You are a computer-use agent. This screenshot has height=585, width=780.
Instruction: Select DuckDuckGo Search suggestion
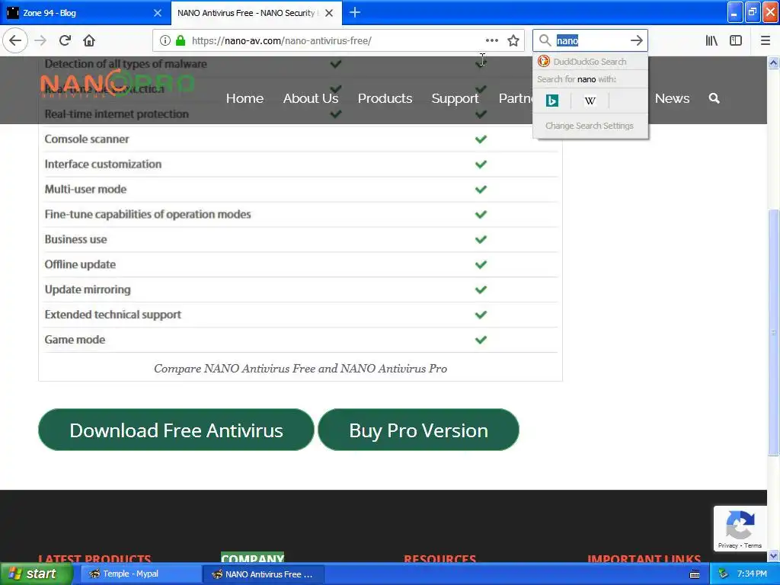click(x=590, y=62)
